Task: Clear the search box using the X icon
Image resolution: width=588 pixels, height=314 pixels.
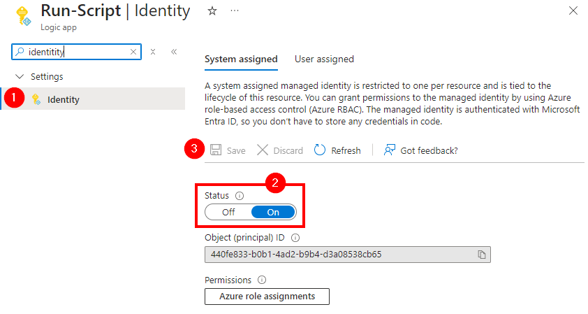Action: point(133,52)
